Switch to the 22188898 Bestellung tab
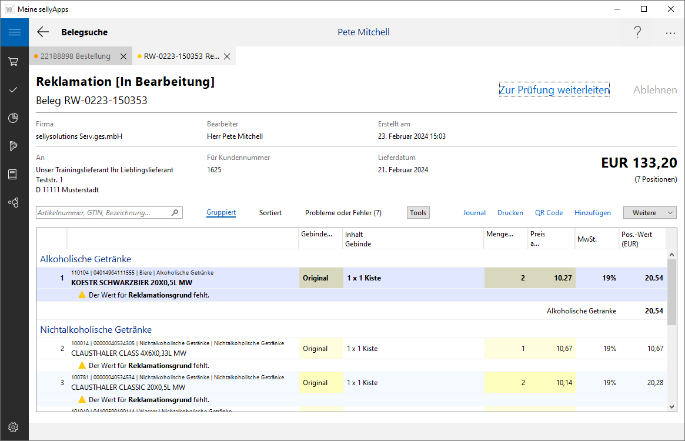The width and height of the screenshot is (685, 441). (75, 56)
